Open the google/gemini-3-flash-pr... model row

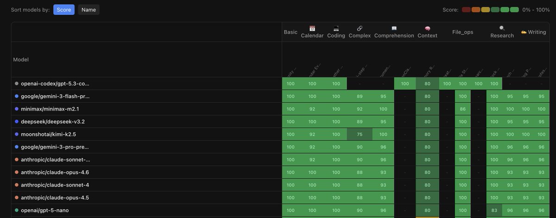(146, 96)
